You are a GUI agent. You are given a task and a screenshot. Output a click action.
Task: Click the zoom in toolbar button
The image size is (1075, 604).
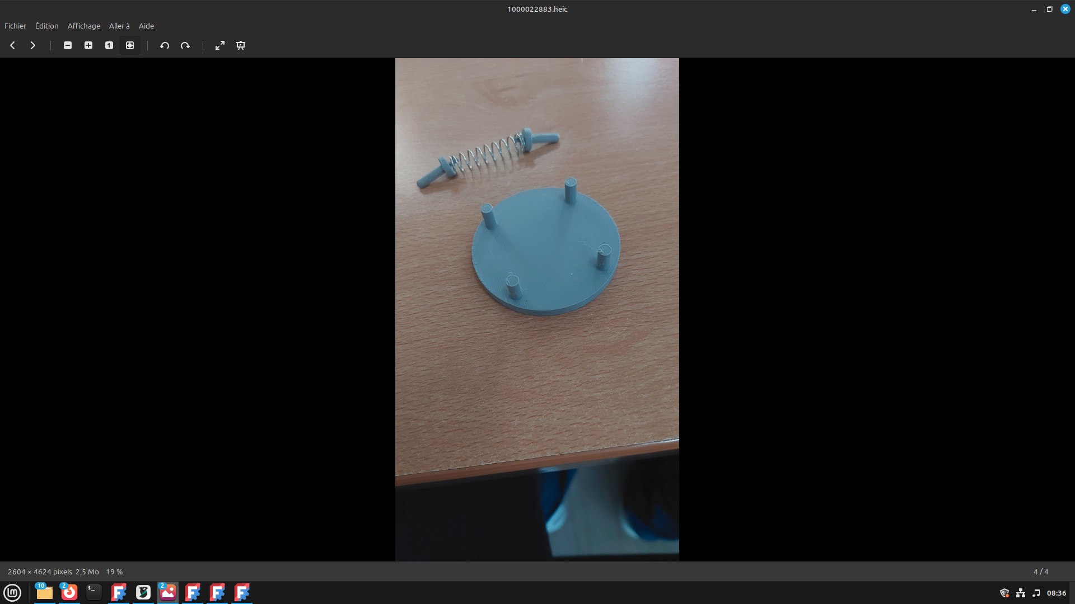point(88,45)
